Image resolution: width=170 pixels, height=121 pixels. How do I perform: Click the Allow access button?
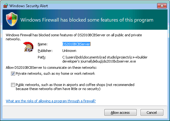(120, 113)
